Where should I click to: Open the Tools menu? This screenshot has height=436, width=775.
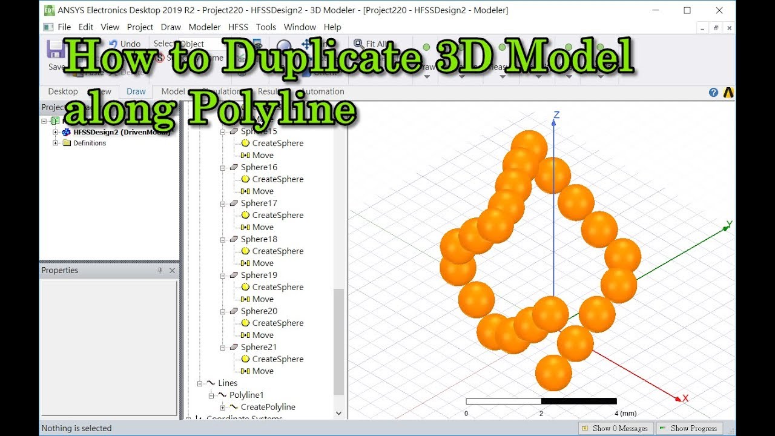tap(266, 27)
